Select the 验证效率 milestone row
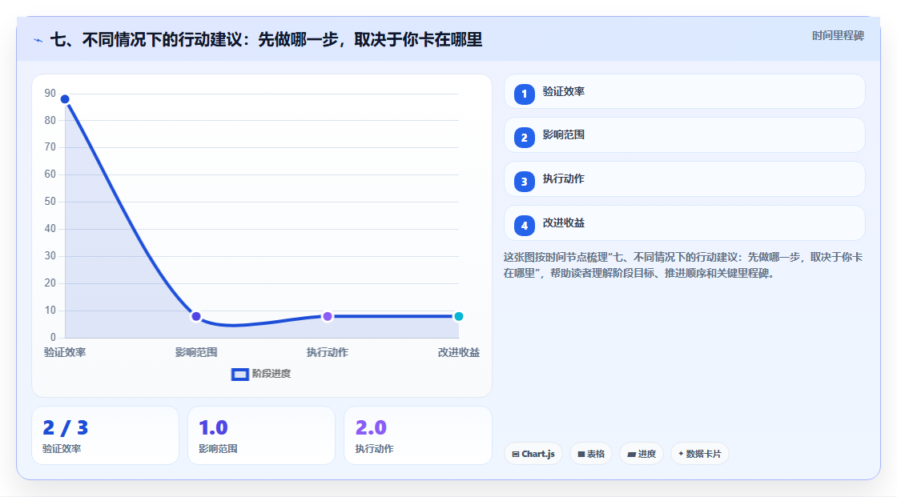This screenshot has width=897, height=497. [x=684, y=91]
